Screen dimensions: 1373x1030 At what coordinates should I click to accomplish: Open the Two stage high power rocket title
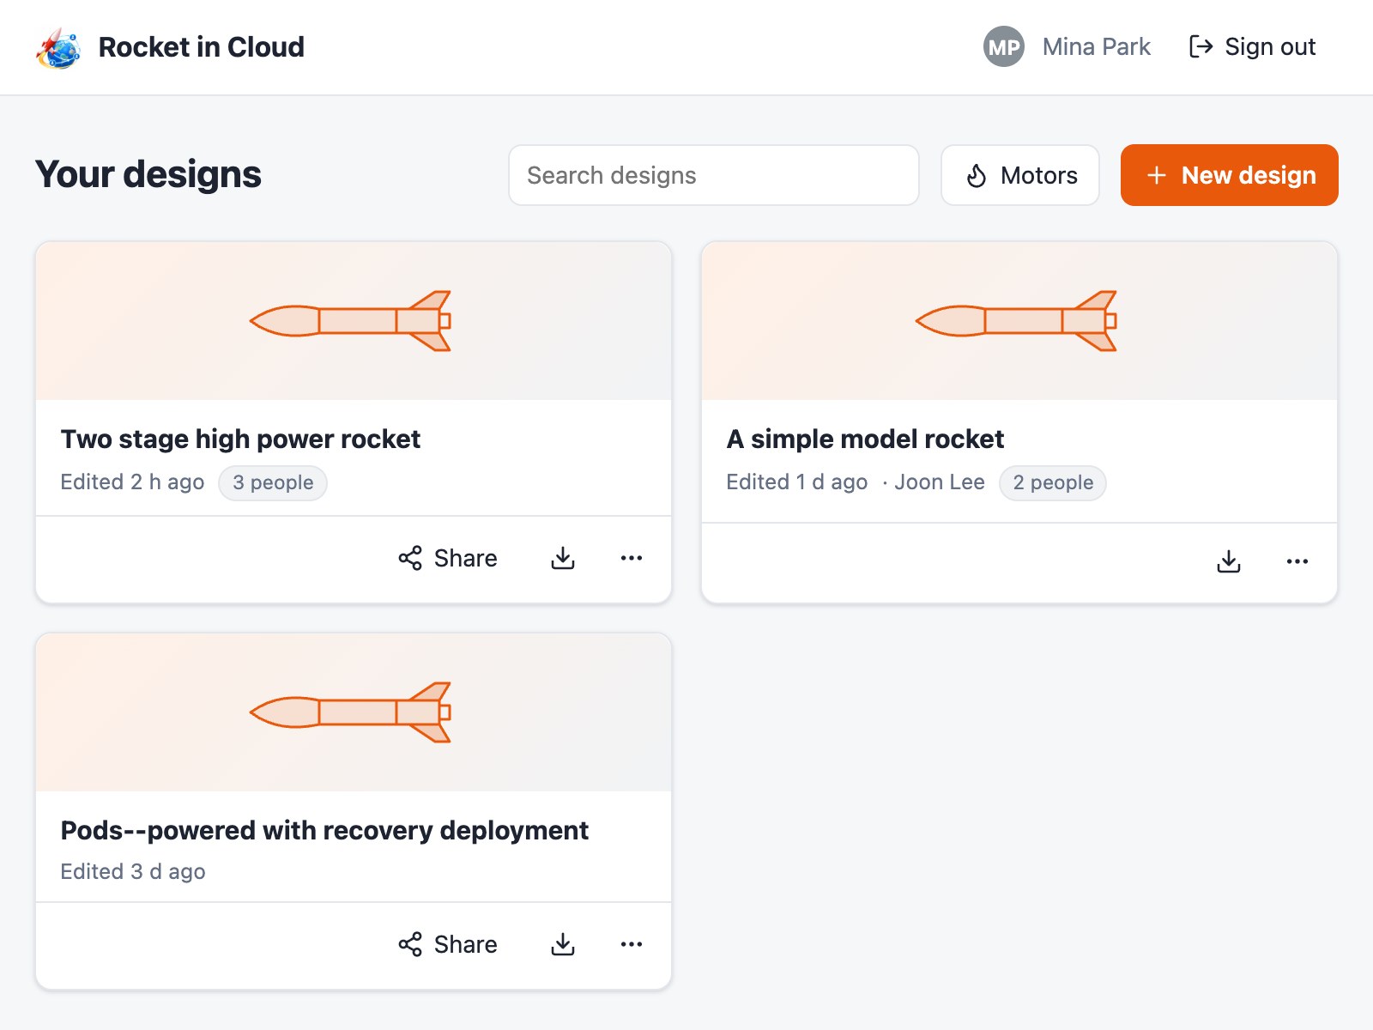[x=240, y=439]
